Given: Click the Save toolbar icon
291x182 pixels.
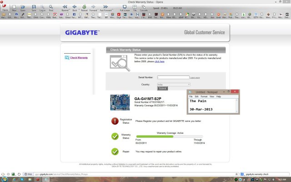Looking at the screenshot, I should [x=34, y=8].
